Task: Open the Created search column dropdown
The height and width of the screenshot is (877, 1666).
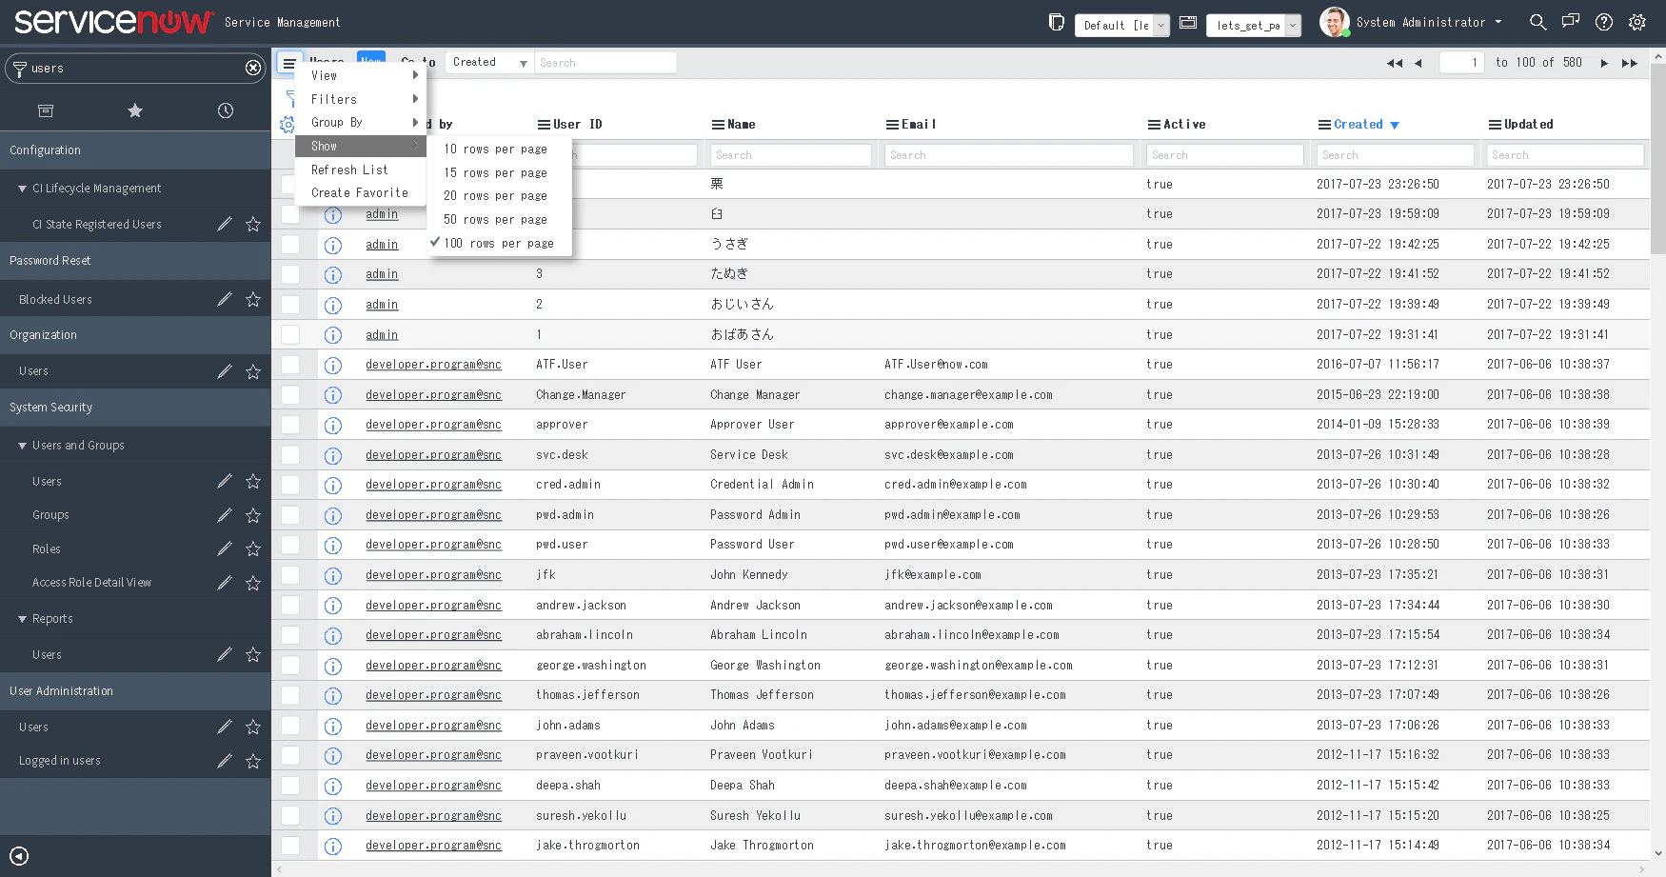Action: [488, 62]
